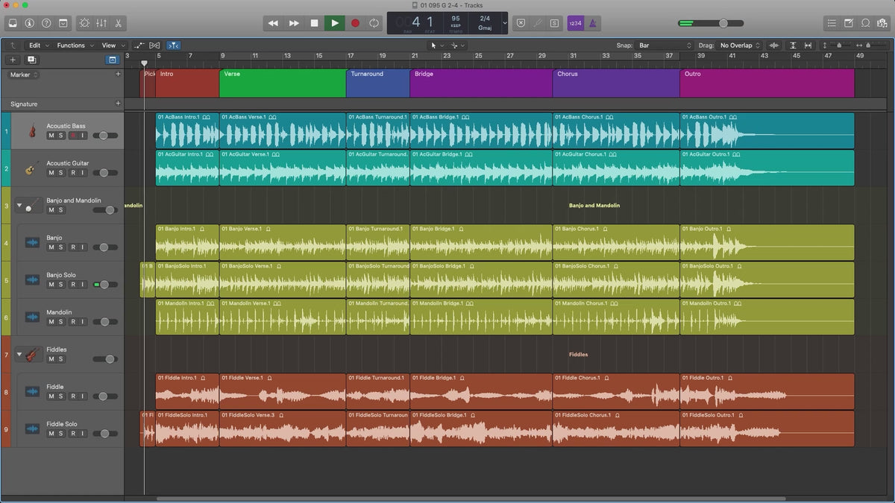Open the Drag mode No Overlap dropdown
This screenshot has height=503, width=895.
click(x=738, y=45)
